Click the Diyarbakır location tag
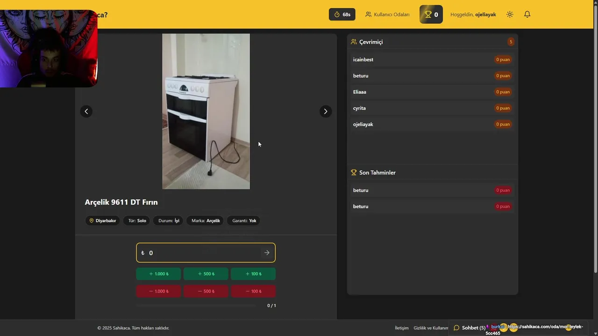 [103, 221]
